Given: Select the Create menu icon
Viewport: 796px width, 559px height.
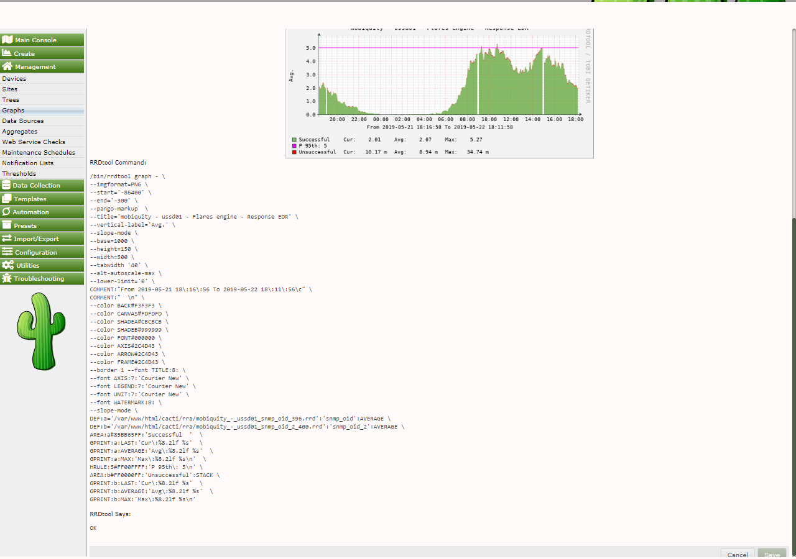Looking at the screenshot, I should click(x=7, y=53).
